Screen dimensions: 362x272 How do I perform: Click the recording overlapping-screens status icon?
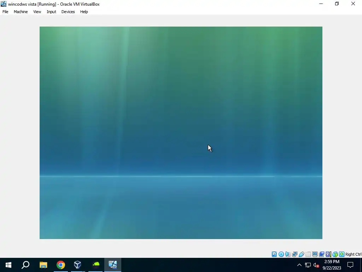click(321, 254)
